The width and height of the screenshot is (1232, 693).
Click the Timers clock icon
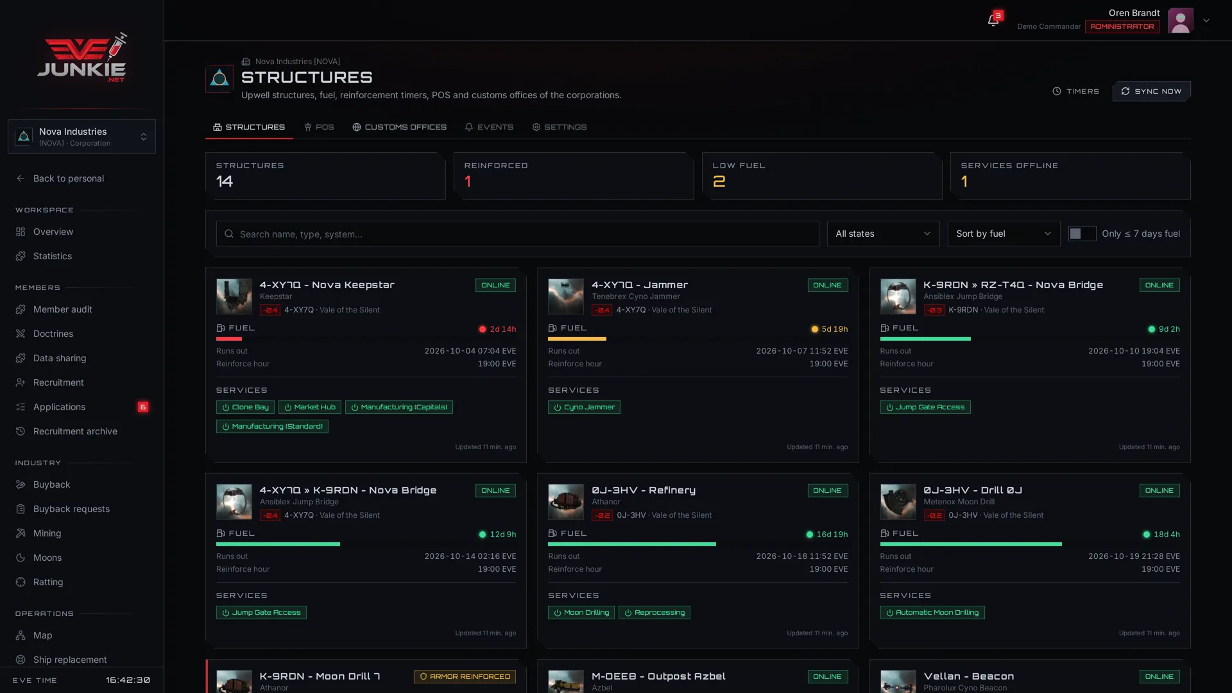coord(1057,91)
